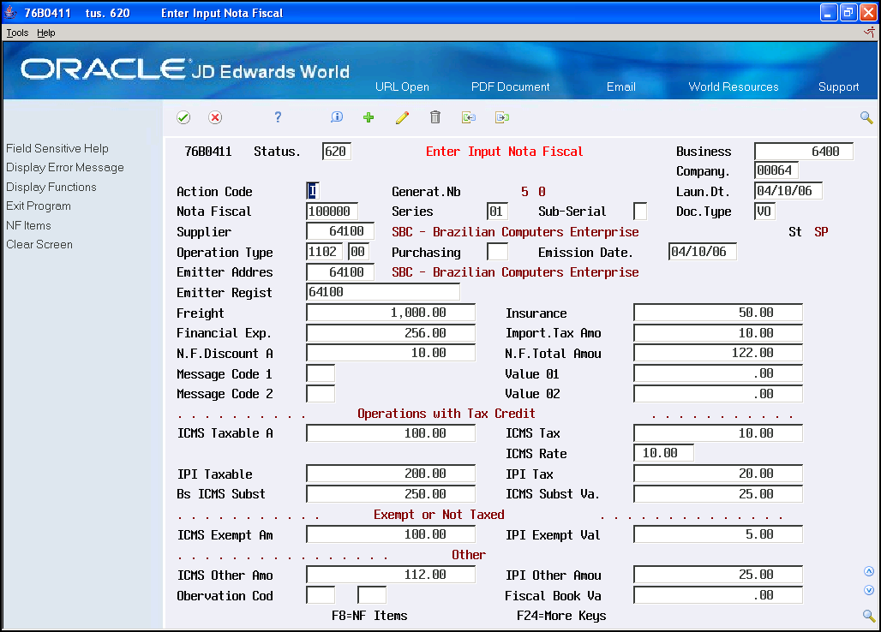Click the info display icon in toolbar
This screenshot has width=881, height=632.
[337, 116]
